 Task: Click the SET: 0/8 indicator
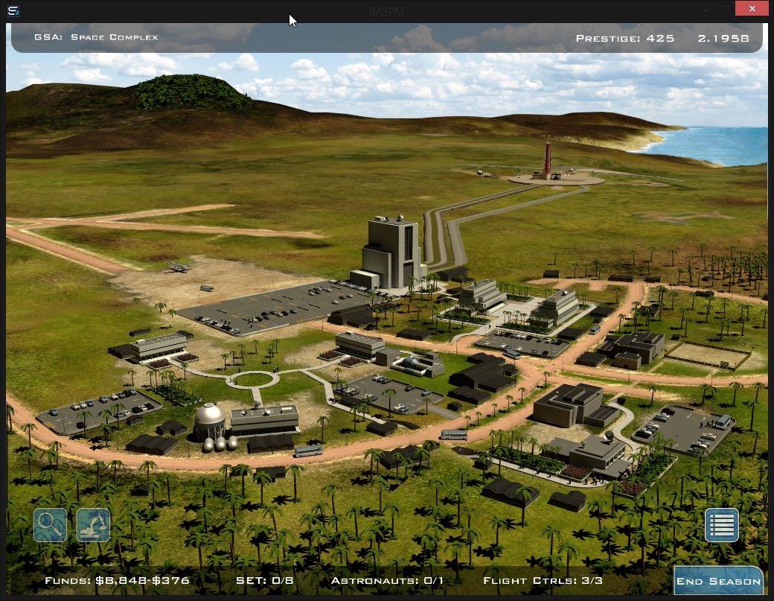pos(265,580)
